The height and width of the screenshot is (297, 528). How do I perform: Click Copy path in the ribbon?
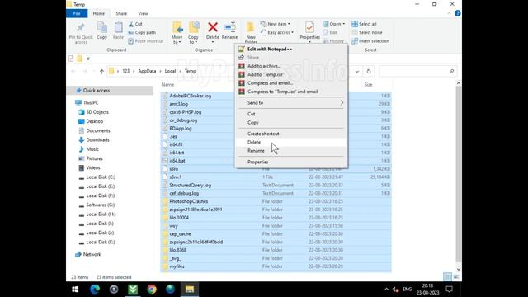pos(142,33)
